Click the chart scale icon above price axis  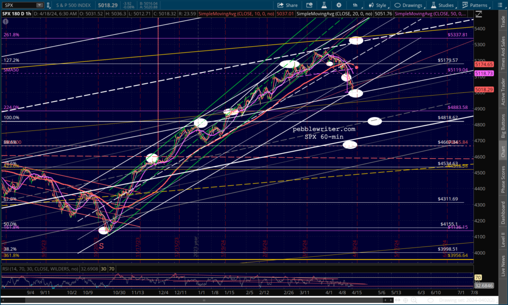pyautogui.click(x=479, y=14)
